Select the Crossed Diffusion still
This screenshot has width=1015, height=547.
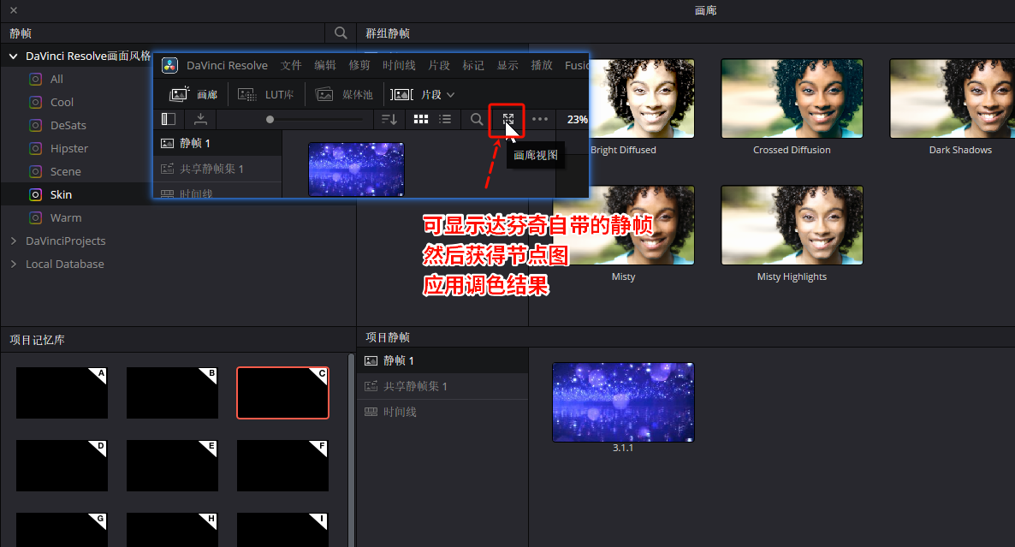pyautogui.click(x=792, y=98)
